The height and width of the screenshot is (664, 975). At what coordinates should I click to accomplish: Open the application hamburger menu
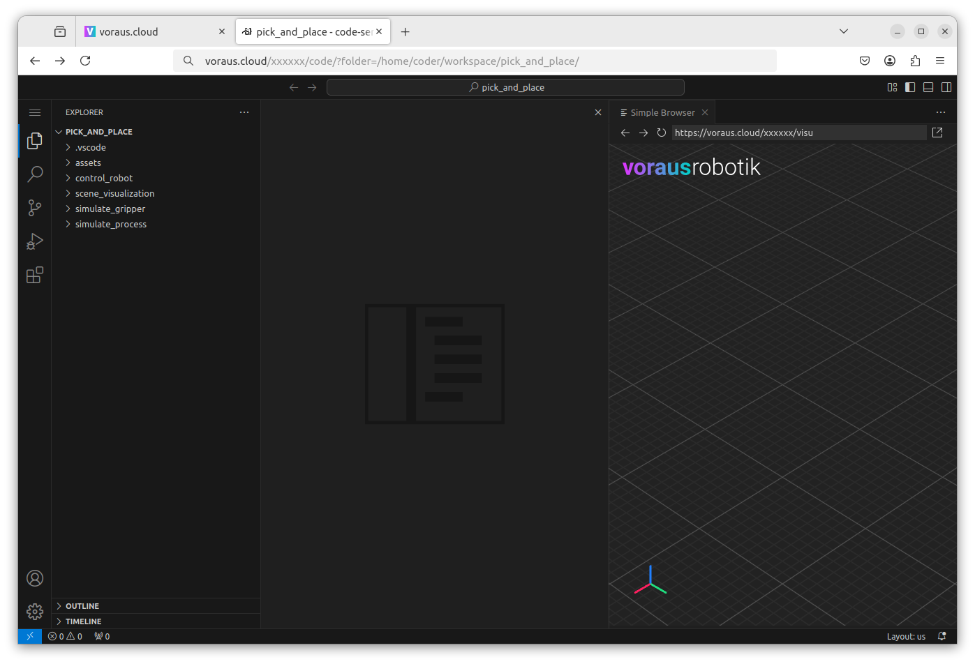coord(35,112)
